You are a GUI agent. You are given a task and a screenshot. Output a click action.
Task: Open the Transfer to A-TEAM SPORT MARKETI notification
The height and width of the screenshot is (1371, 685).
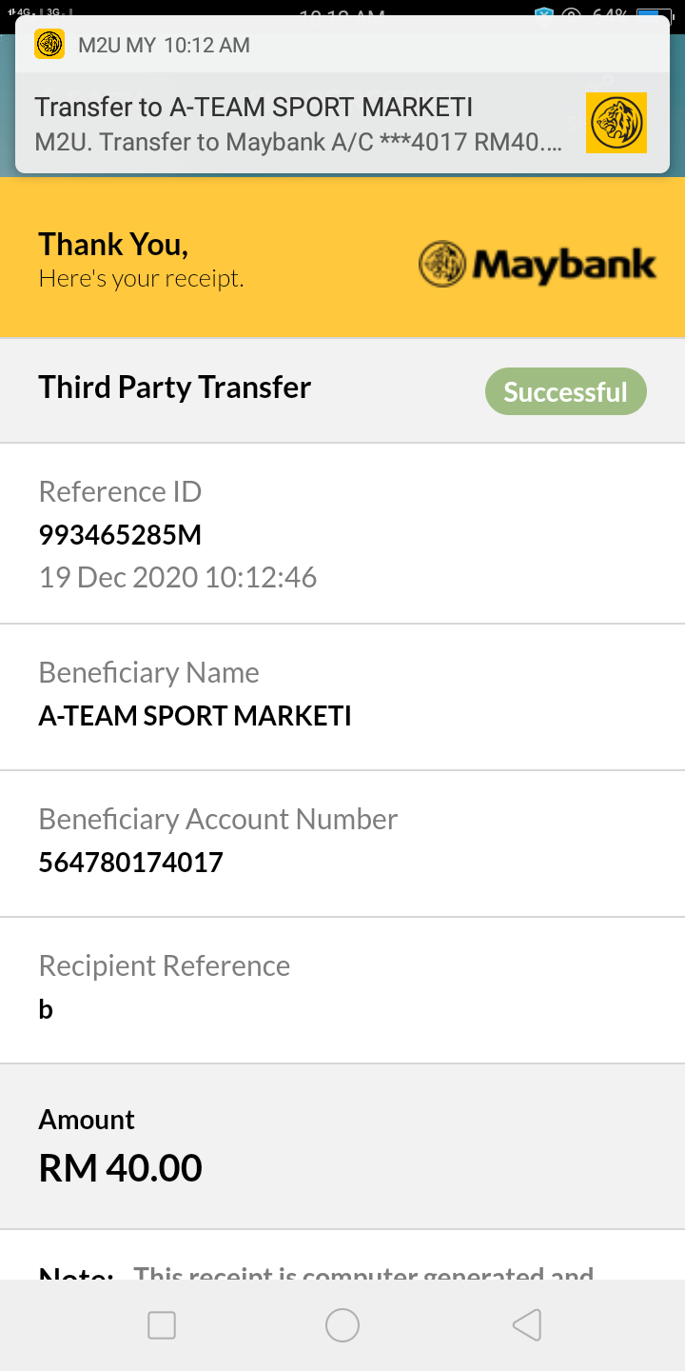[342, 94]
